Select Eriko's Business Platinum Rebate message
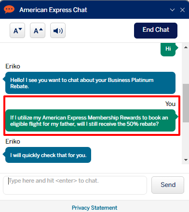Image resolution: width=189 pixels, height=212 pixels. tap(90, 83)
